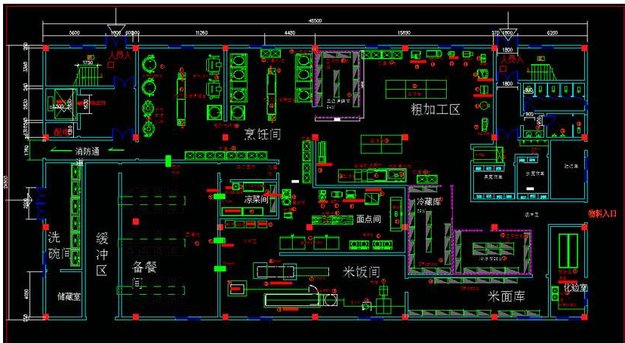
Task: Select the 备餐间 meal prep label
Action: tap(138, 275)
